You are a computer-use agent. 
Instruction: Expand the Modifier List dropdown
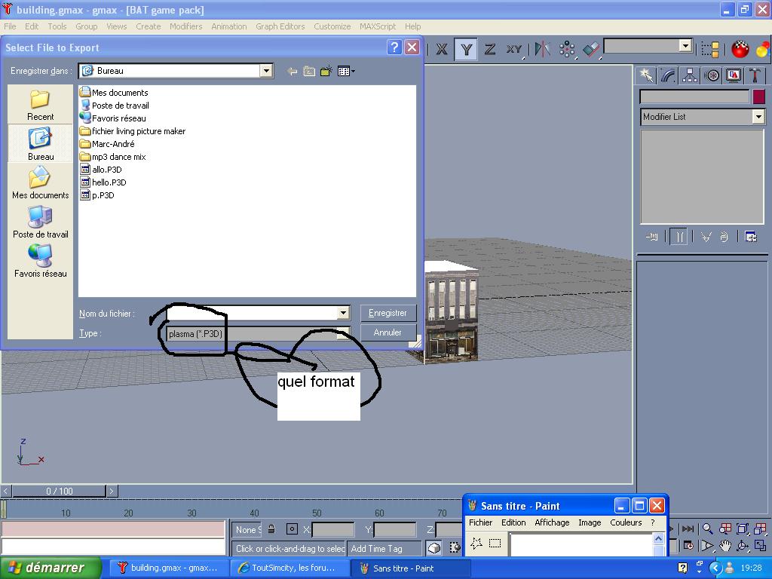pyautogui.click(x=758, y=117)
